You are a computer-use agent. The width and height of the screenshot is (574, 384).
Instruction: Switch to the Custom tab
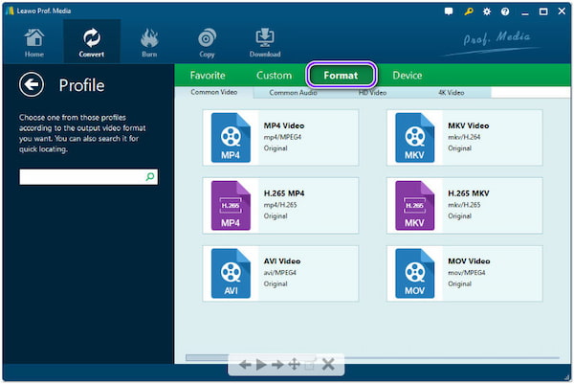(274, 76)
